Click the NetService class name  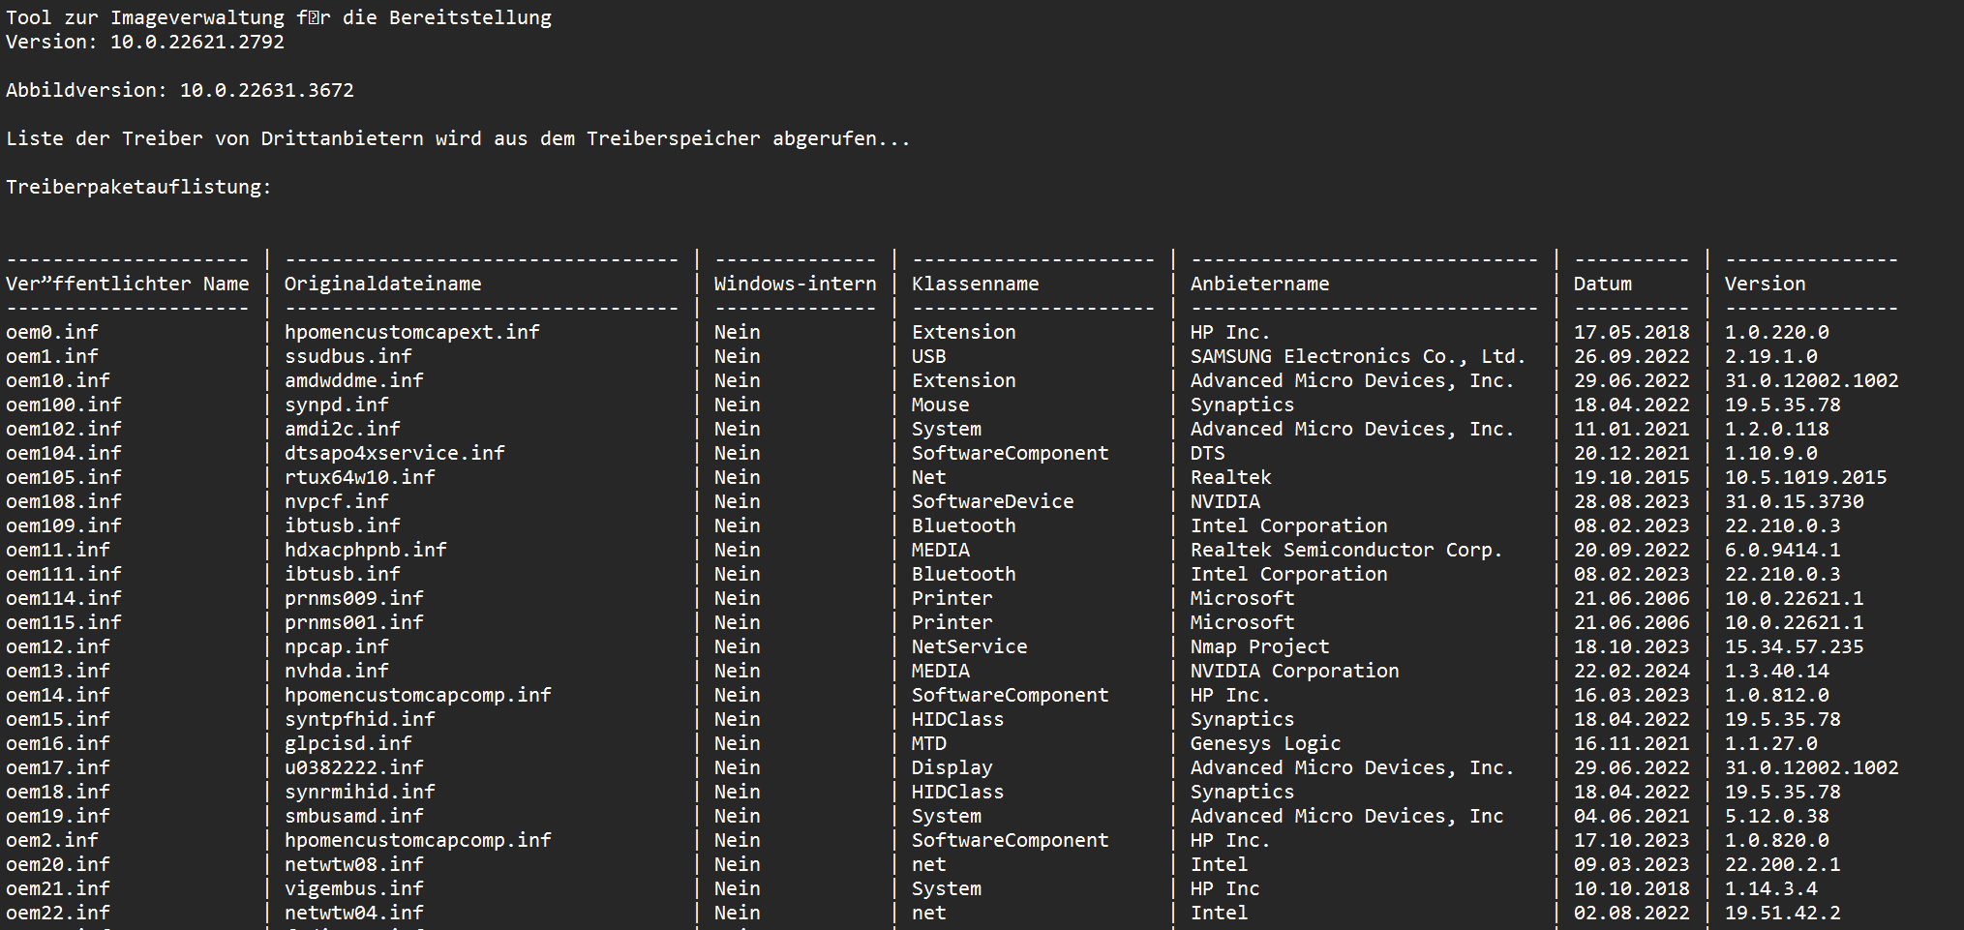(969, 646)
